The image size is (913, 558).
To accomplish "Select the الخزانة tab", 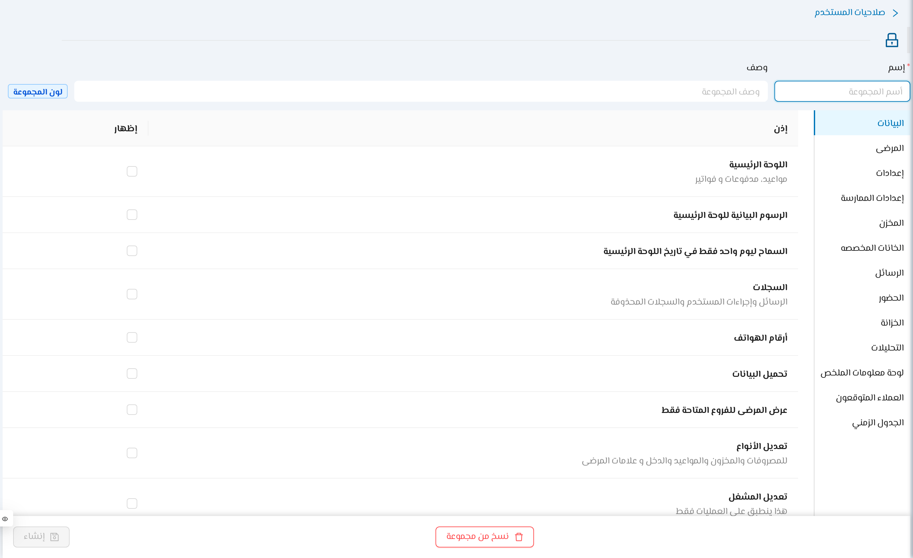I will (x=863, y=323).
